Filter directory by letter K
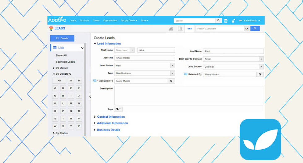This screenshot has width=303, height=163. (55, 103)
